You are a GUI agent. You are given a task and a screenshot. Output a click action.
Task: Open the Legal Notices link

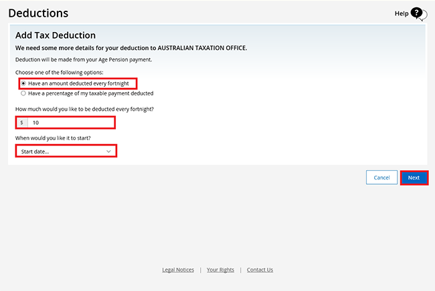coord(178,270)
